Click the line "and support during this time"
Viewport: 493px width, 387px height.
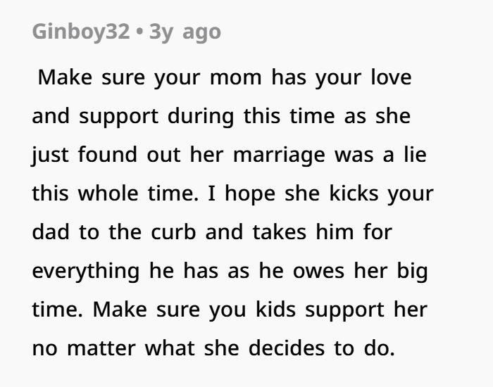click(x=220, y=115)
